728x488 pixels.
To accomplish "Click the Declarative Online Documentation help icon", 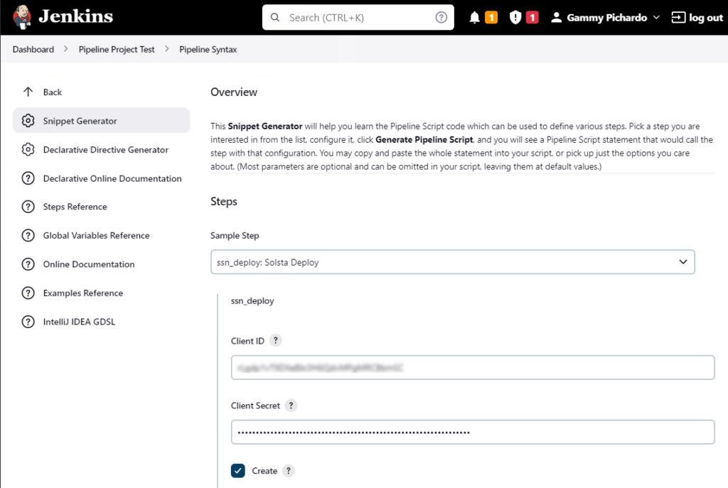I will tap(28, 178).
